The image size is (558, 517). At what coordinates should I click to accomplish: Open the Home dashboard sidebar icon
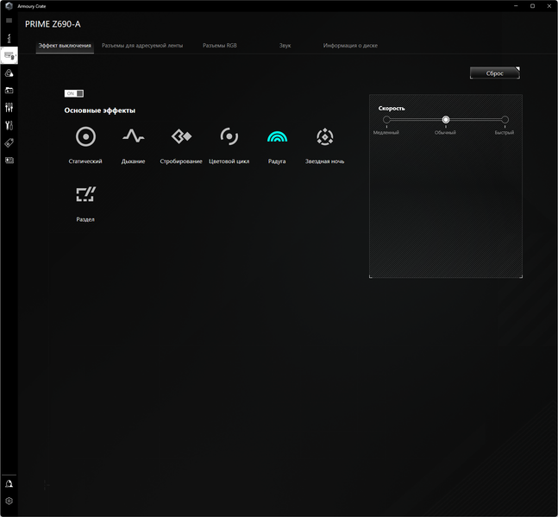pyautogui.click(x=9, y=38)
